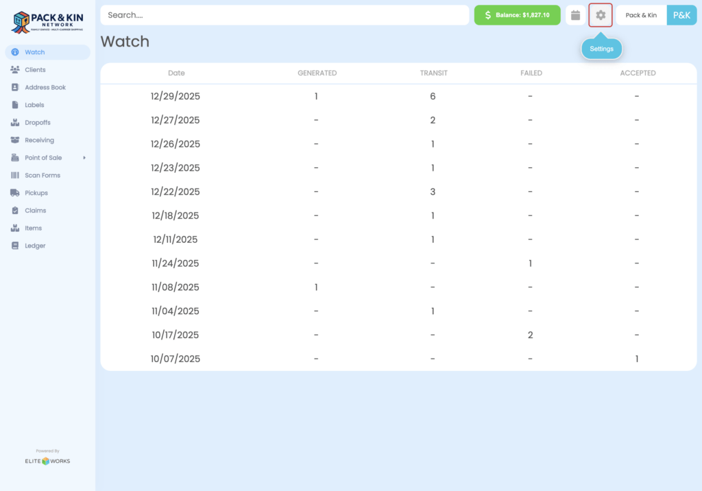Open the Settings gear icon

click(x=600, y=14)
